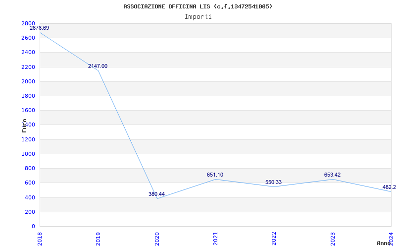Click the 800 y-axis tick label
Image resolution: width=396 pixels, height=248 pixels.
(30, 168)
